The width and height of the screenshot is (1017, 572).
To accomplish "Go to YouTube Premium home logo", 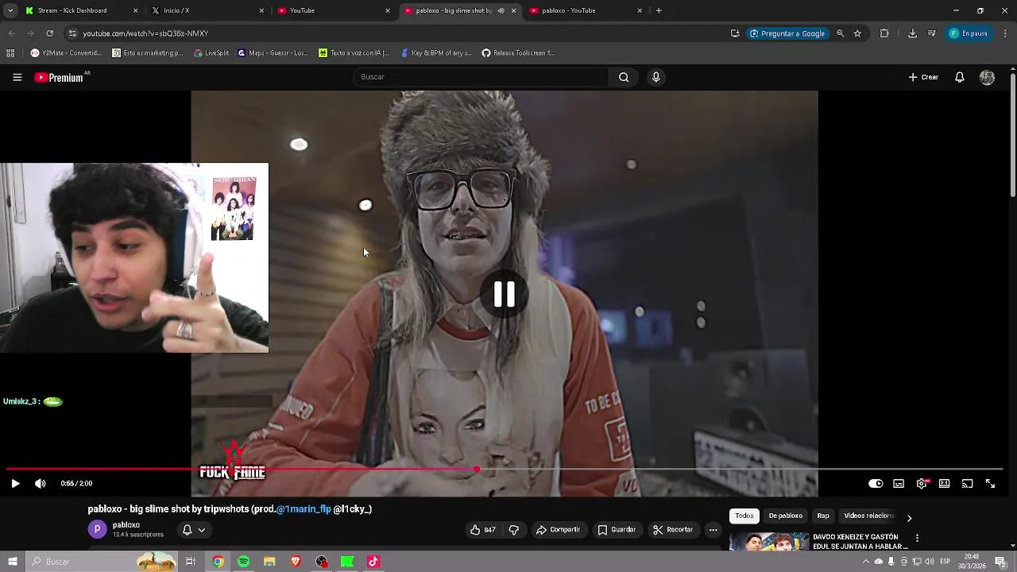I will pos(59,77).
